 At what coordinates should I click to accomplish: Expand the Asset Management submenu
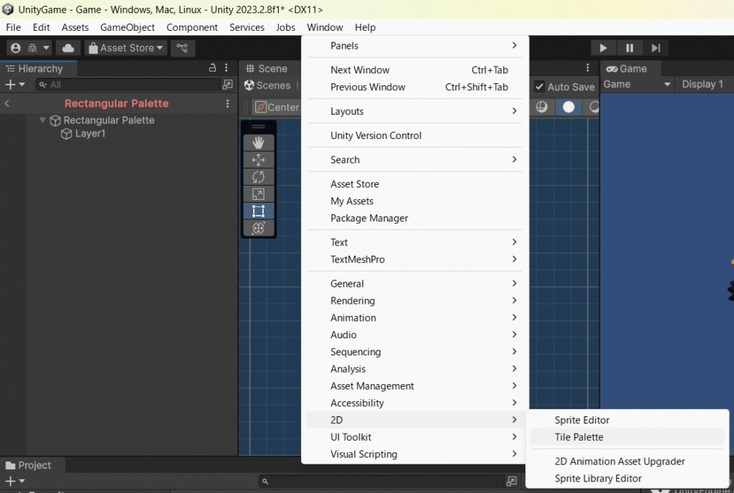tap(415, 386)
